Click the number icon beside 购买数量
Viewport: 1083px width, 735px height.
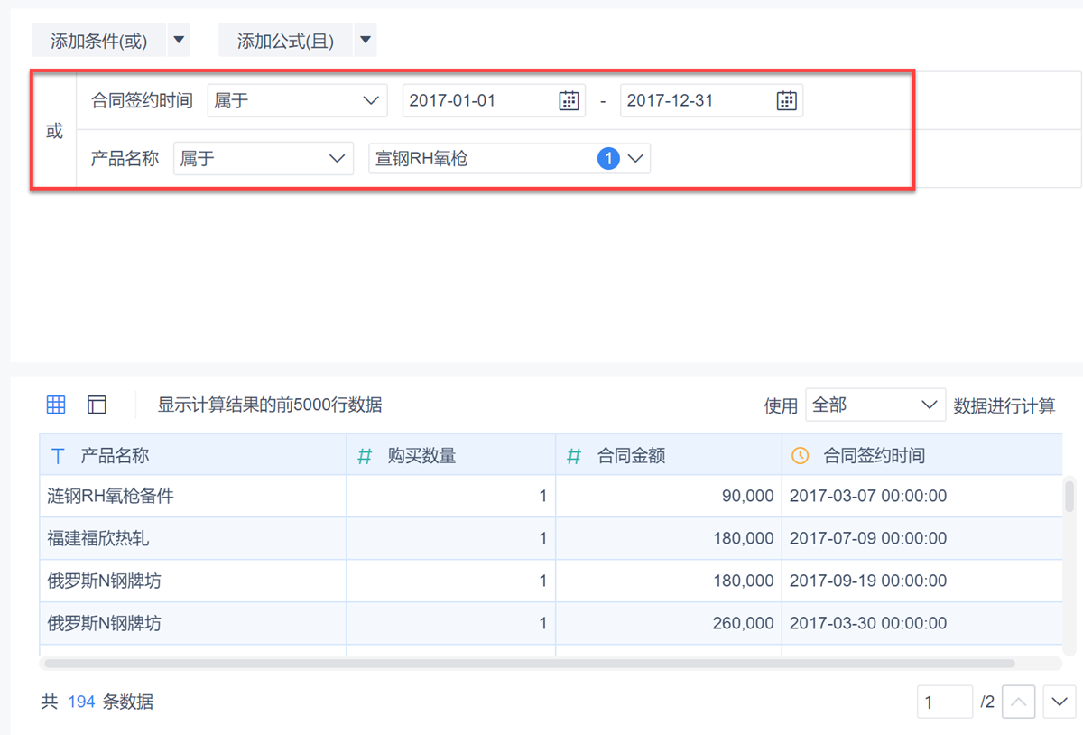click(x=365, y=456)
